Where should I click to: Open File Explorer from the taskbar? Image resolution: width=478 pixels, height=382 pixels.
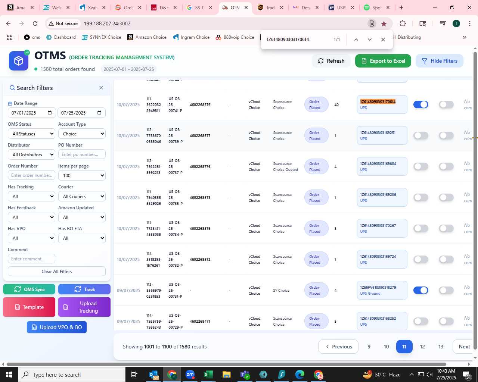tap(227, 375)
